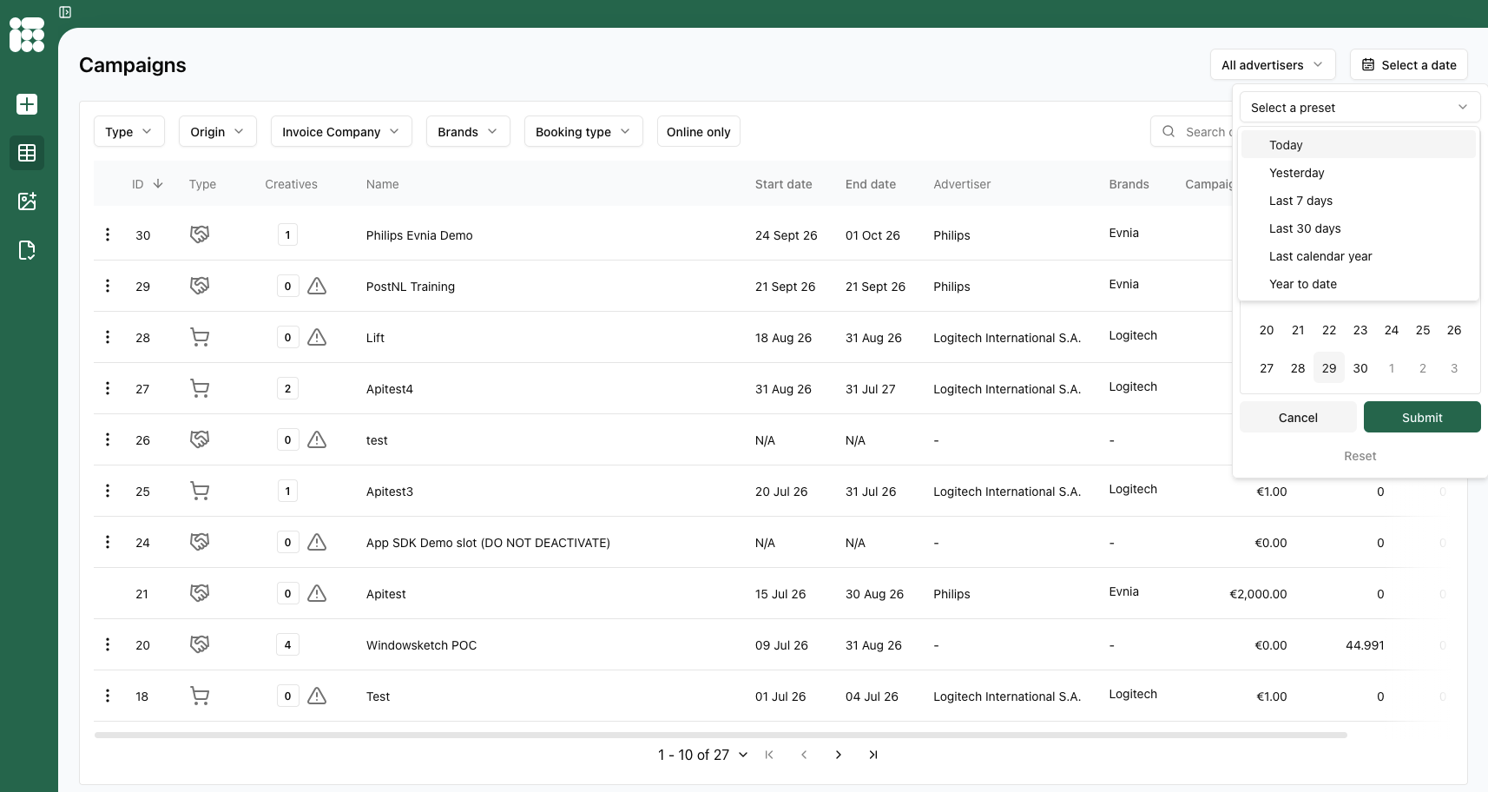Open the Invoice Company dropdown
The height and width of the screenshot is (792, 1488).
click(341, 131)
